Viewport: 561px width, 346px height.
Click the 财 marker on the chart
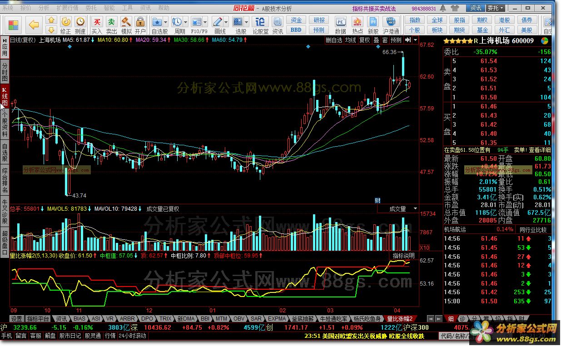[377, 200]
